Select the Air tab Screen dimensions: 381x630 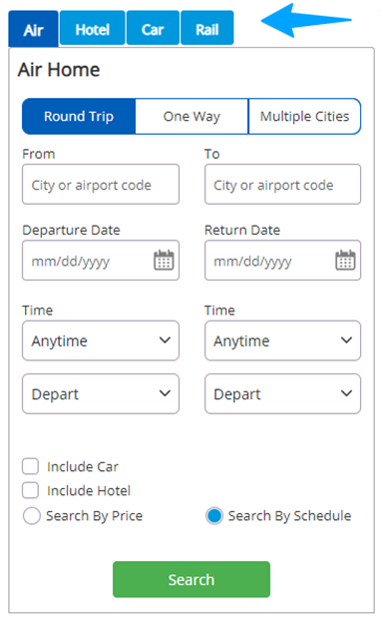(x=33, y=29)
